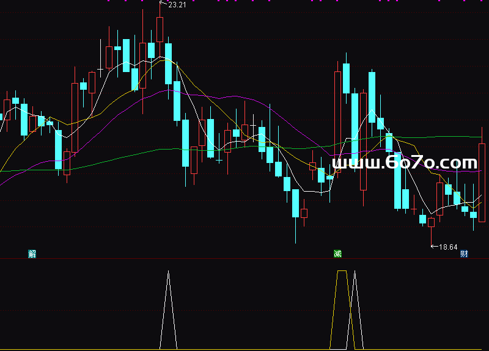Click the 解 event marker icon

[32, 254]
